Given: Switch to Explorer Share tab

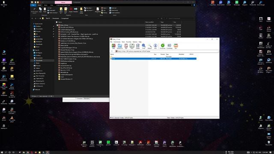Looking at the screenshot, I should tap(45, 5).
